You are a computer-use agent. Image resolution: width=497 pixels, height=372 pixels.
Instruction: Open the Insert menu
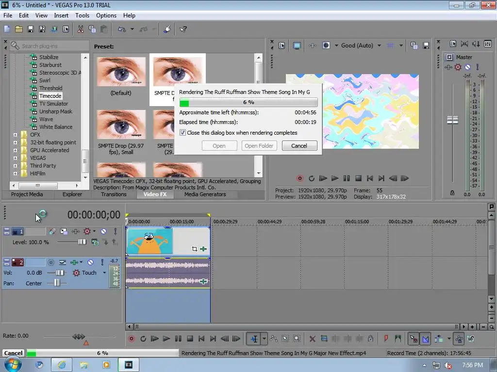(x=61, y=15)
